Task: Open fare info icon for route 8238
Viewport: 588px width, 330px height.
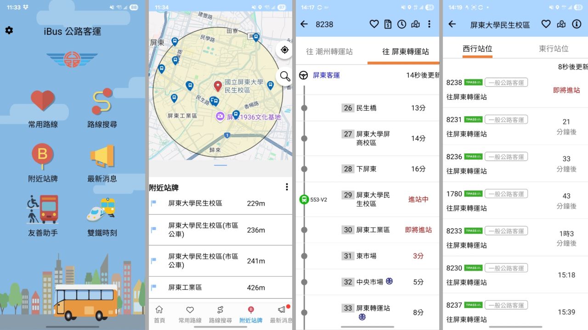Action: tap(388, 24)
